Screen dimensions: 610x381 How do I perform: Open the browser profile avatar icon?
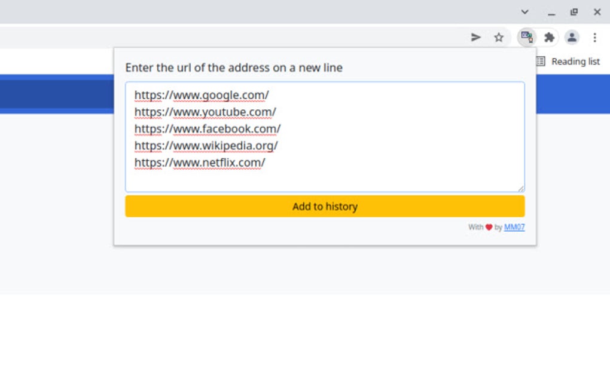click(x=572, y=37)
